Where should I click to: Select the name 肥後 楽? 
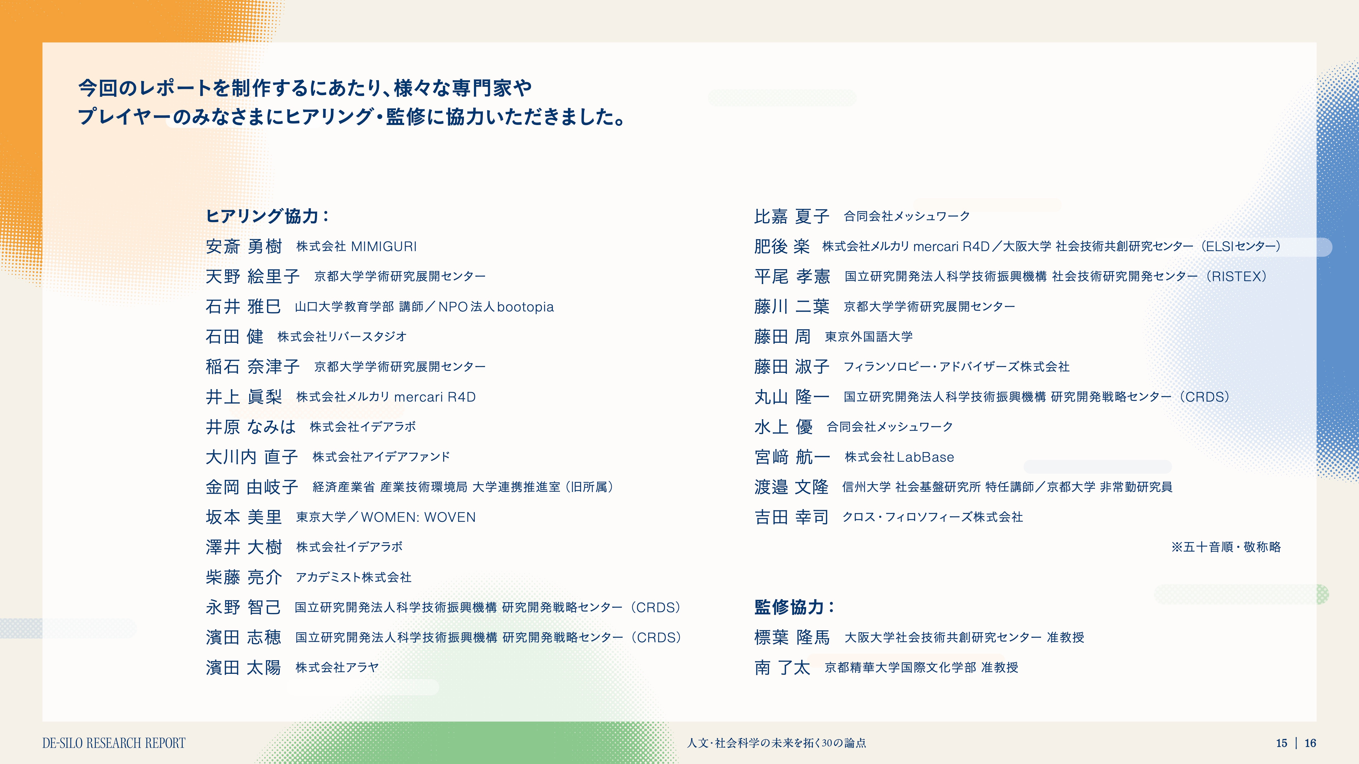(782, 246)
